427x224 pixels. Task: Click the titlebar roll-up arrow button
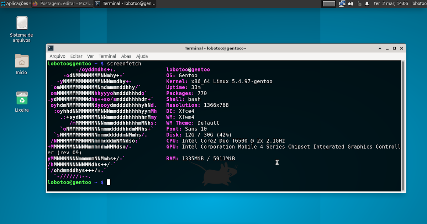click(x=380, y=48)
